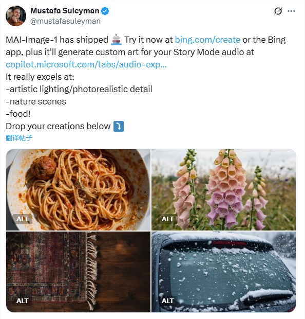Show ALT text for foxglove flowers image
The image size is (305, 319).
(167, 219)
